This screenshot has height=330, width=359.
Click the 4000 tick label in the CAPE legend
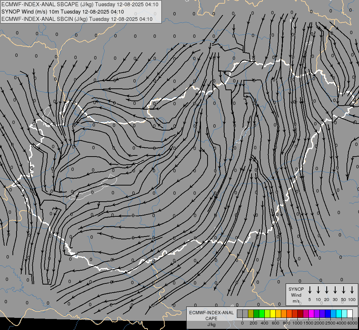coord(341,323)
